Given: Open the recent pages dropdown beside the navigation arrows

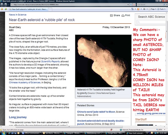Looking at the screenshot, I should pos(9,5).
